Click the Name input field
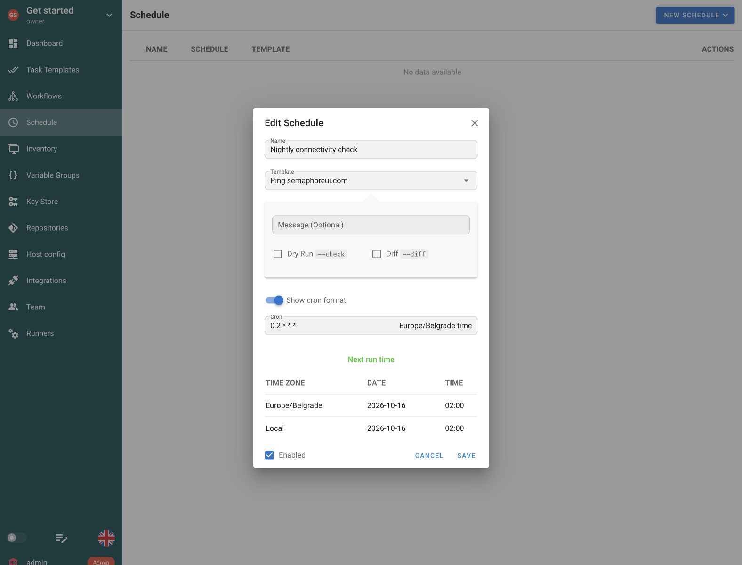742x565 pixels. 371,149
